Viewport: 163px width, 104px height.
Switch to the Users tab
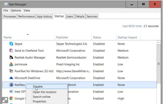coord(70,16)
